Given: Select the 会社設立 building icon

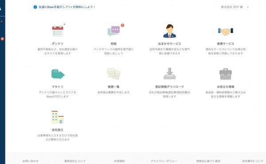Looking at the screenshot, I should 58,117.
